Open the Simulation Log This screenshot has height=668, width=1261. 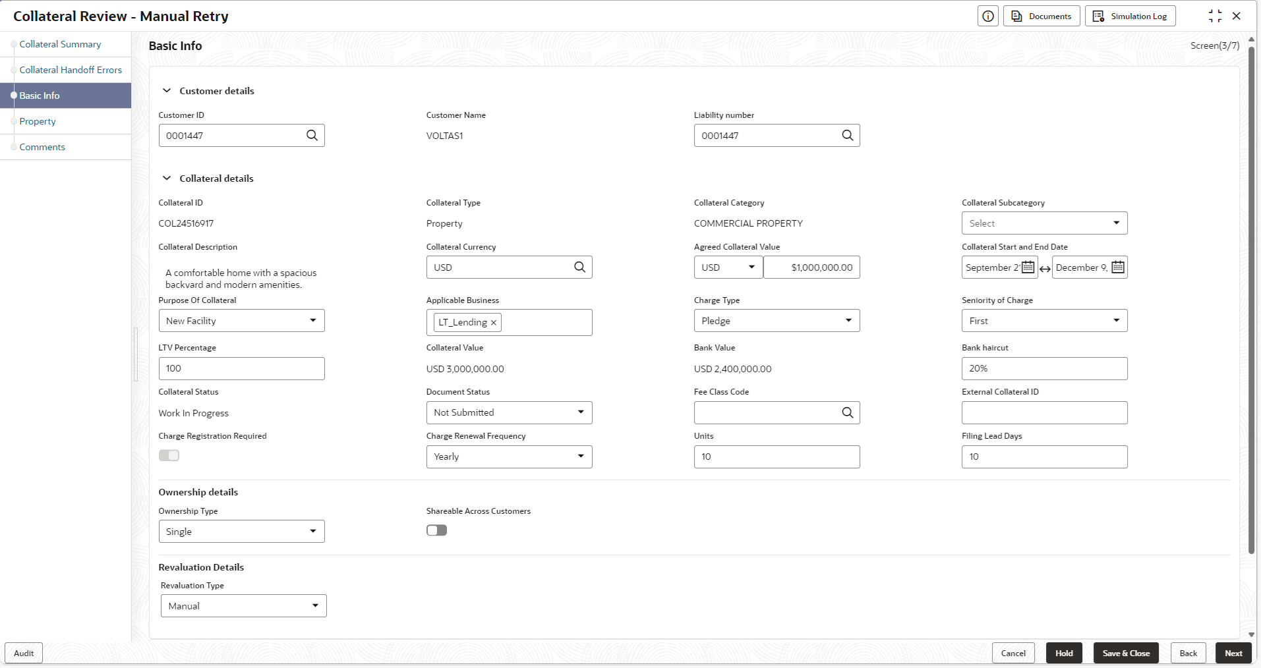pyautogui.click(x=1130, y=16)
